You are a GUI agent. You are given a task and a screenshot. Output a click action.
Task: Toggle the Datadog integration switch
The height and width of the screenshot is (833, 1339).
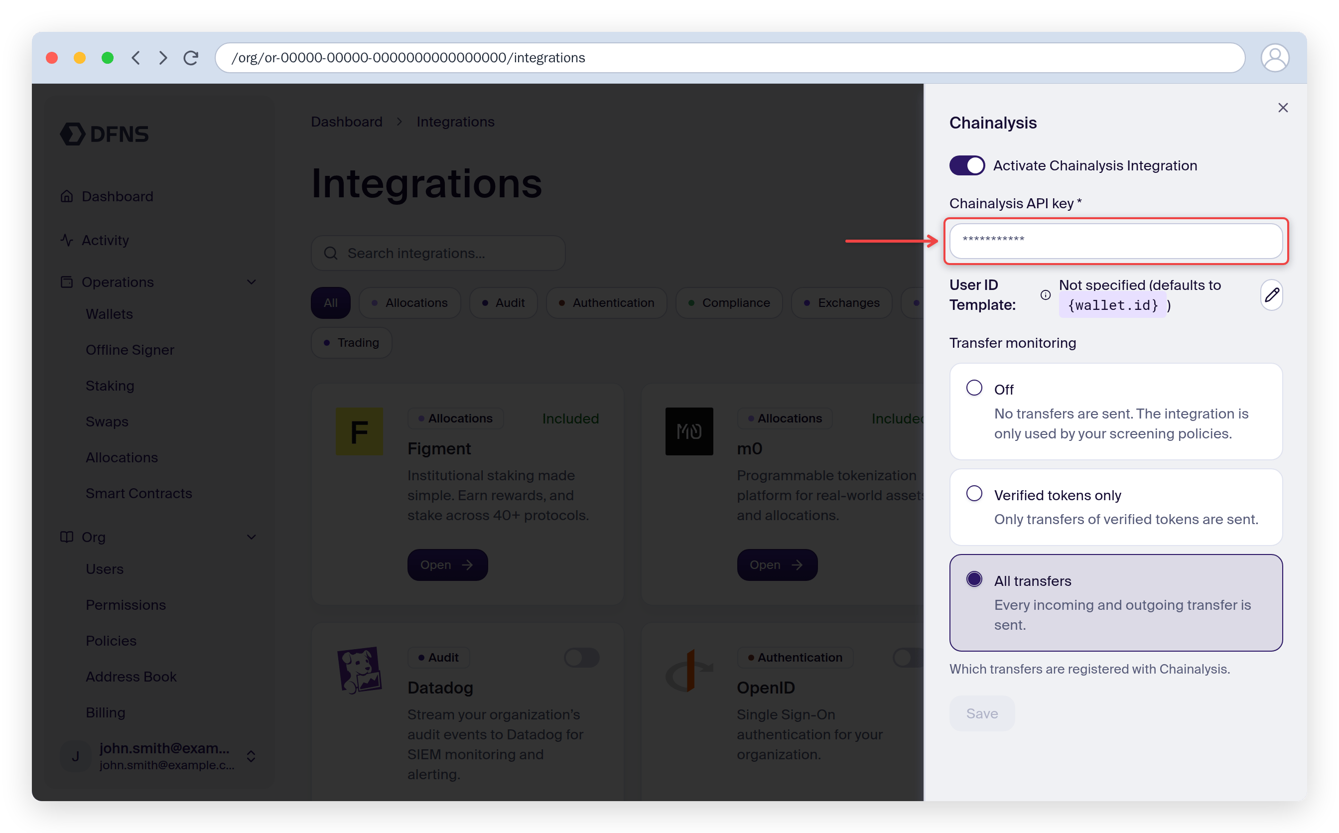pos(582,657)
